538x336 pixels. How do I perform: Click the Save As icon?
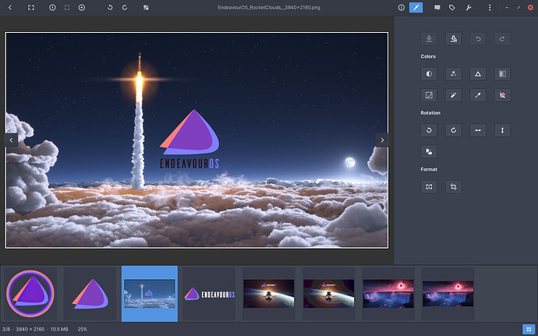[x=454, y=39]
